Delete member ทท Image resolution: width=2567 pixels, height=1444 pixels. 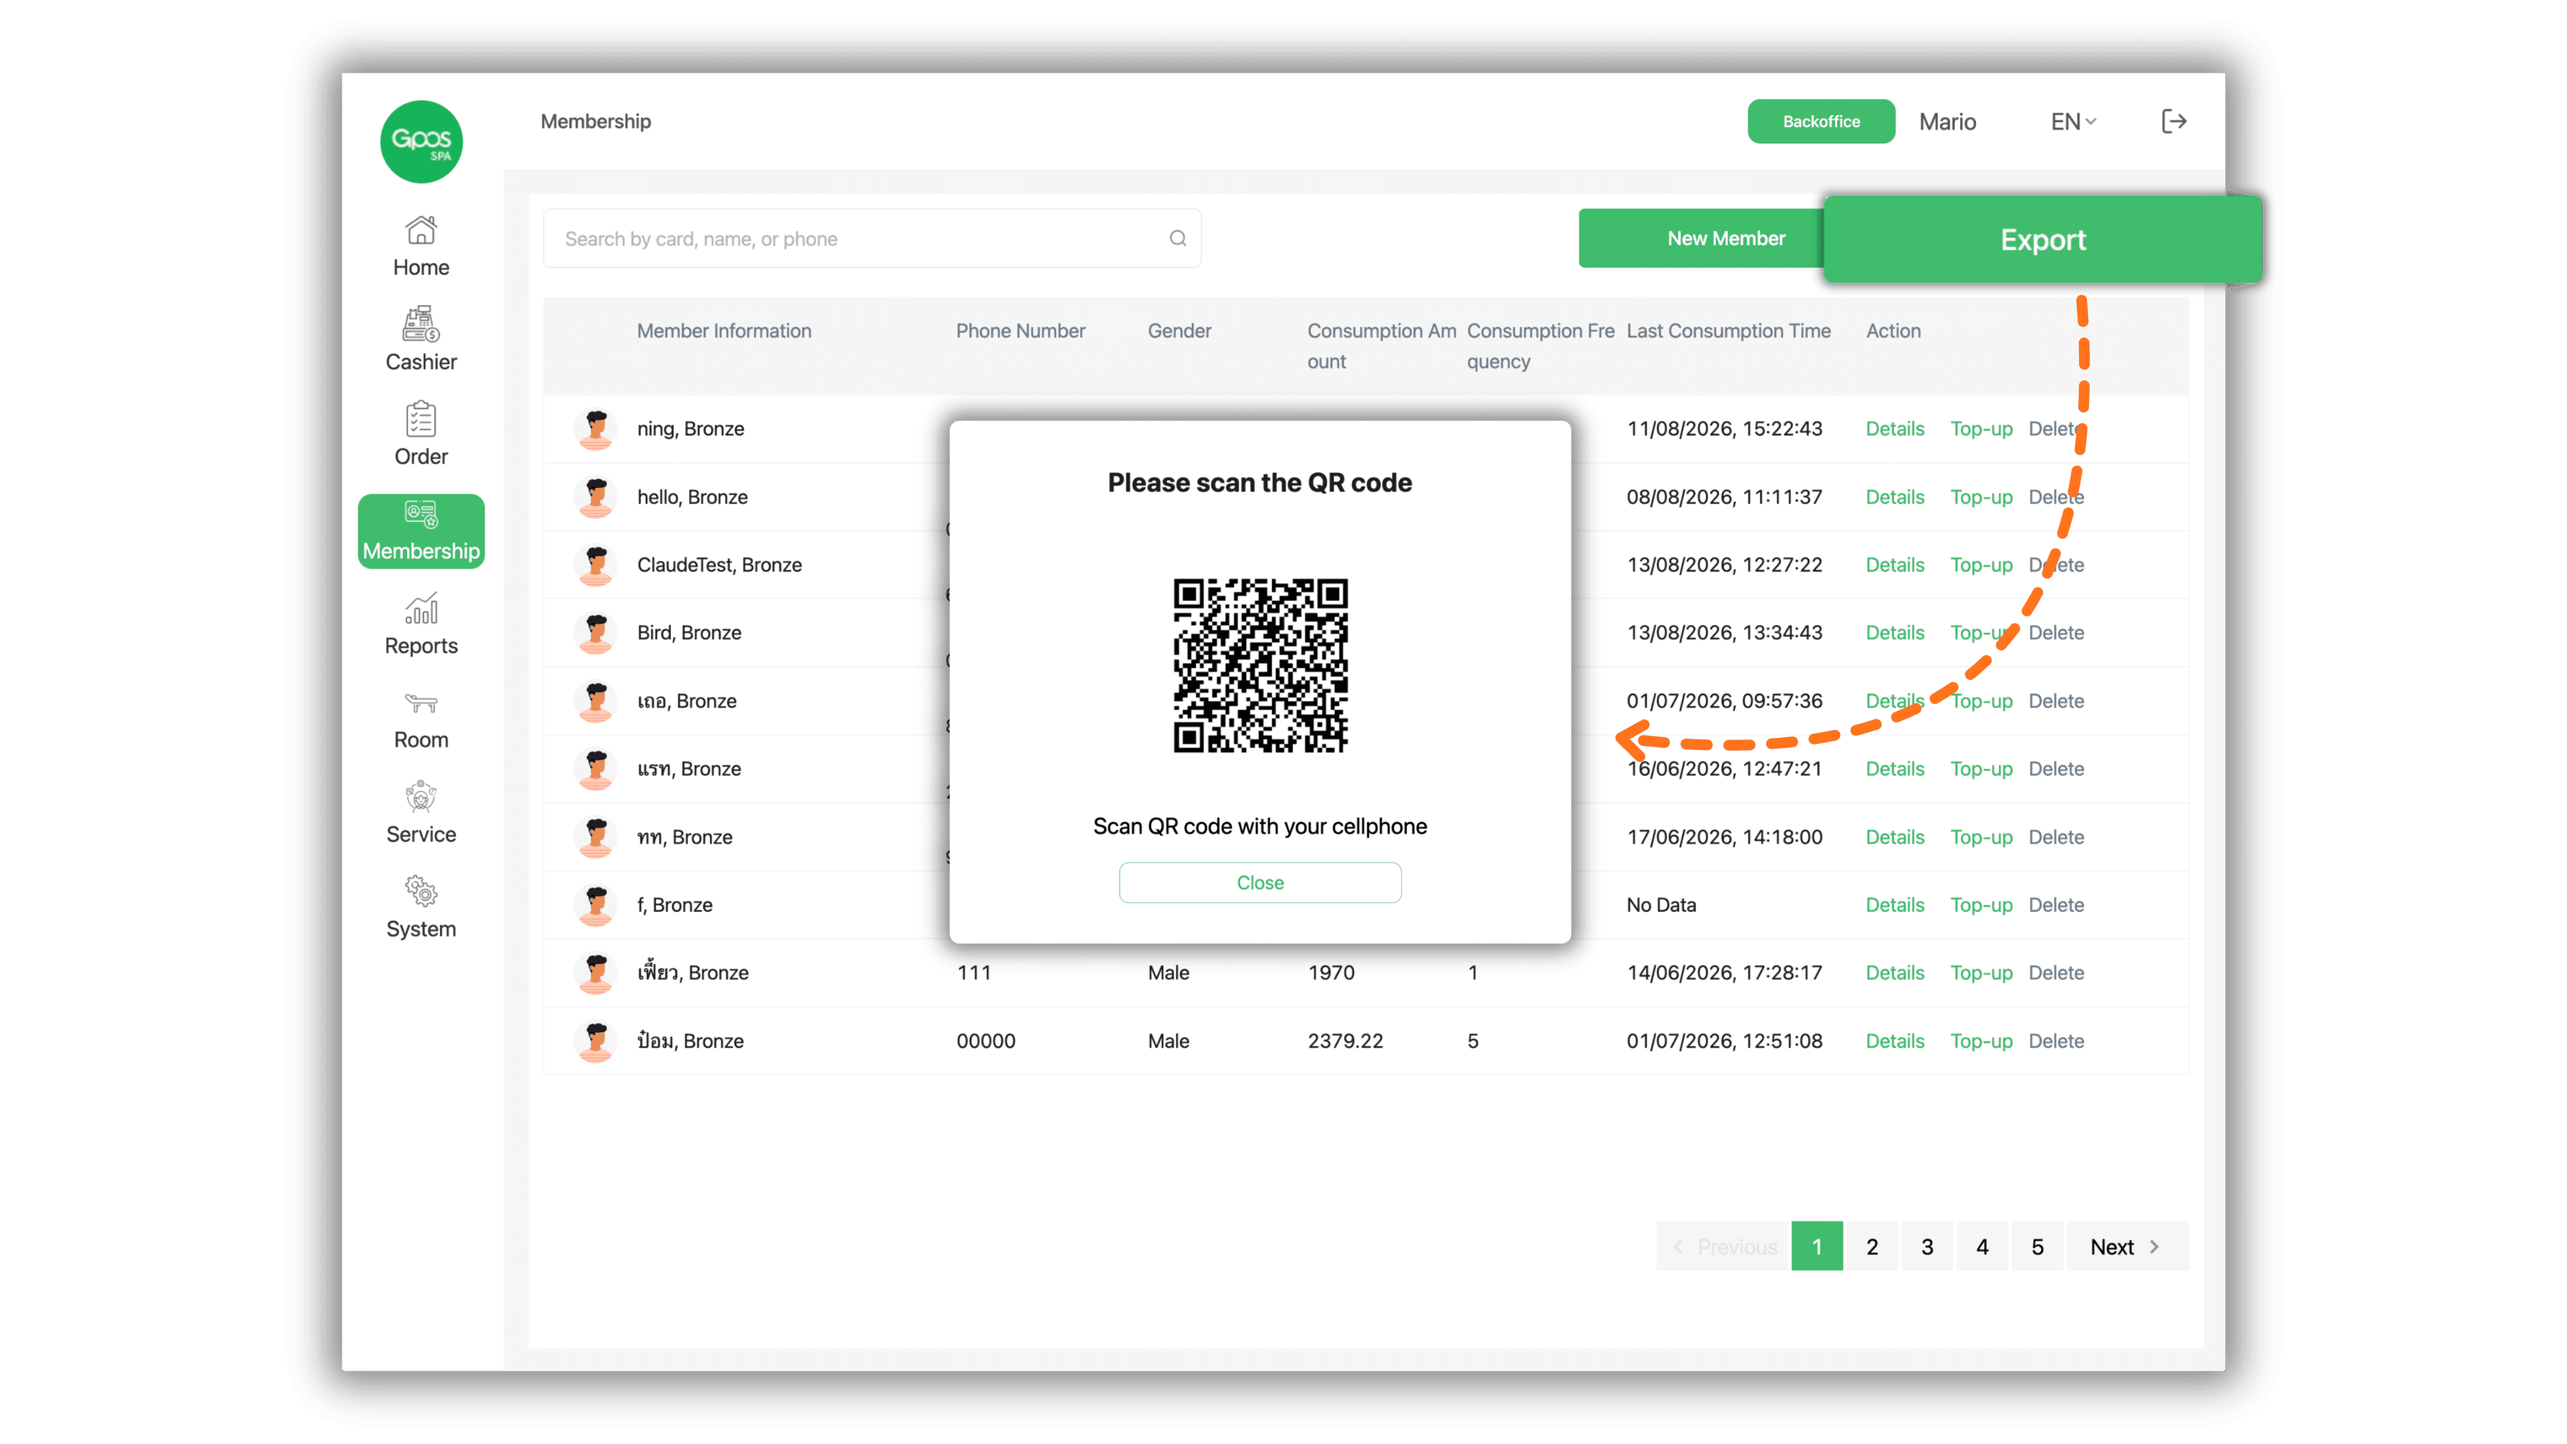click(2057, 837)
